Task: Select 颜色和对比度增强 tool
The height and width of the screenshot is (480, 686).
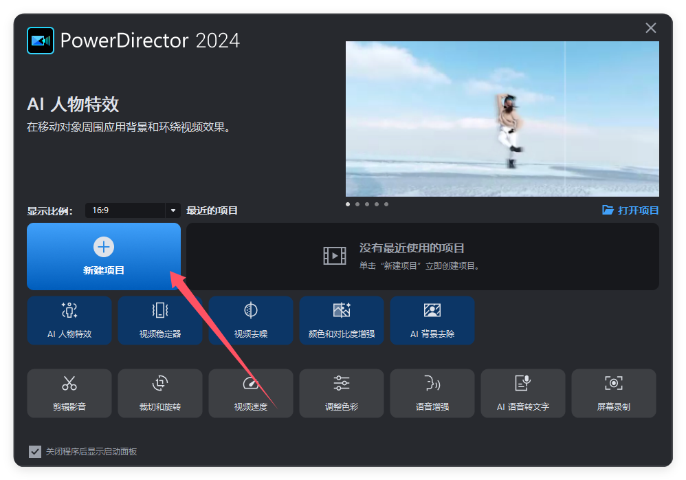Action: (x=342, y=320)
